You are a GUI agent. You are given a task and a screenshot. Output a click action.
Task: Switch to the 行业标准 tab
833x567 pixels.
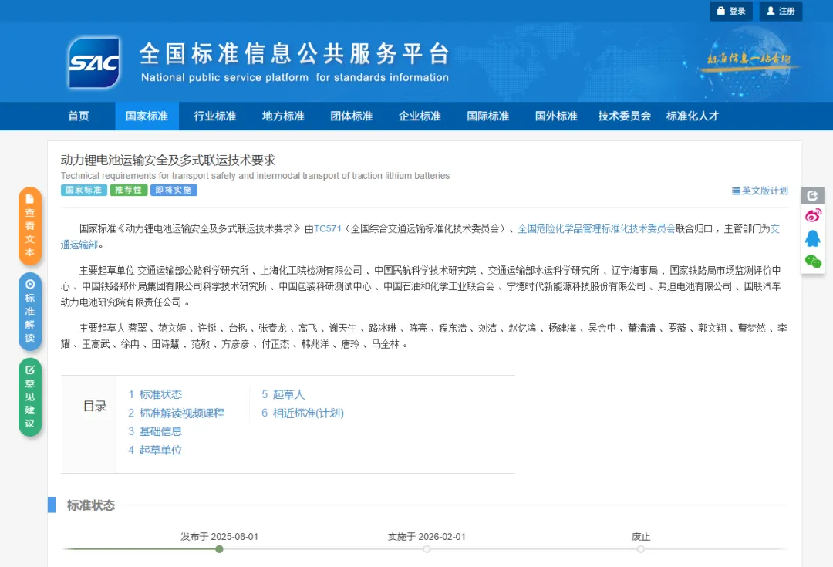[214, 116]
